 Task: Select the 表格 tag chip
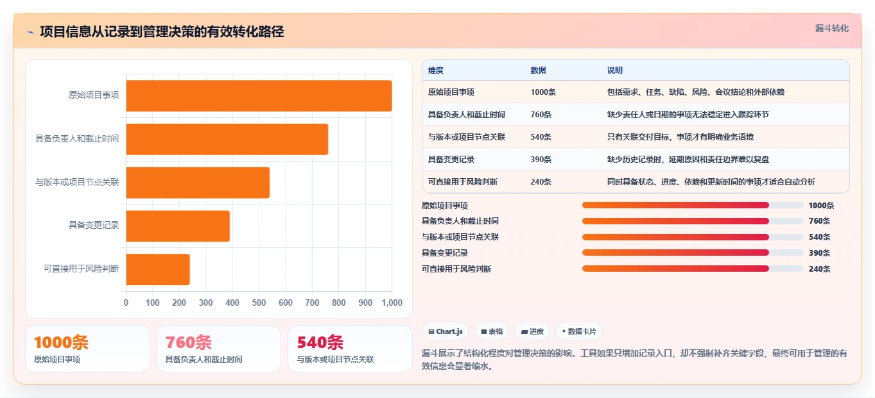point(492,331)
